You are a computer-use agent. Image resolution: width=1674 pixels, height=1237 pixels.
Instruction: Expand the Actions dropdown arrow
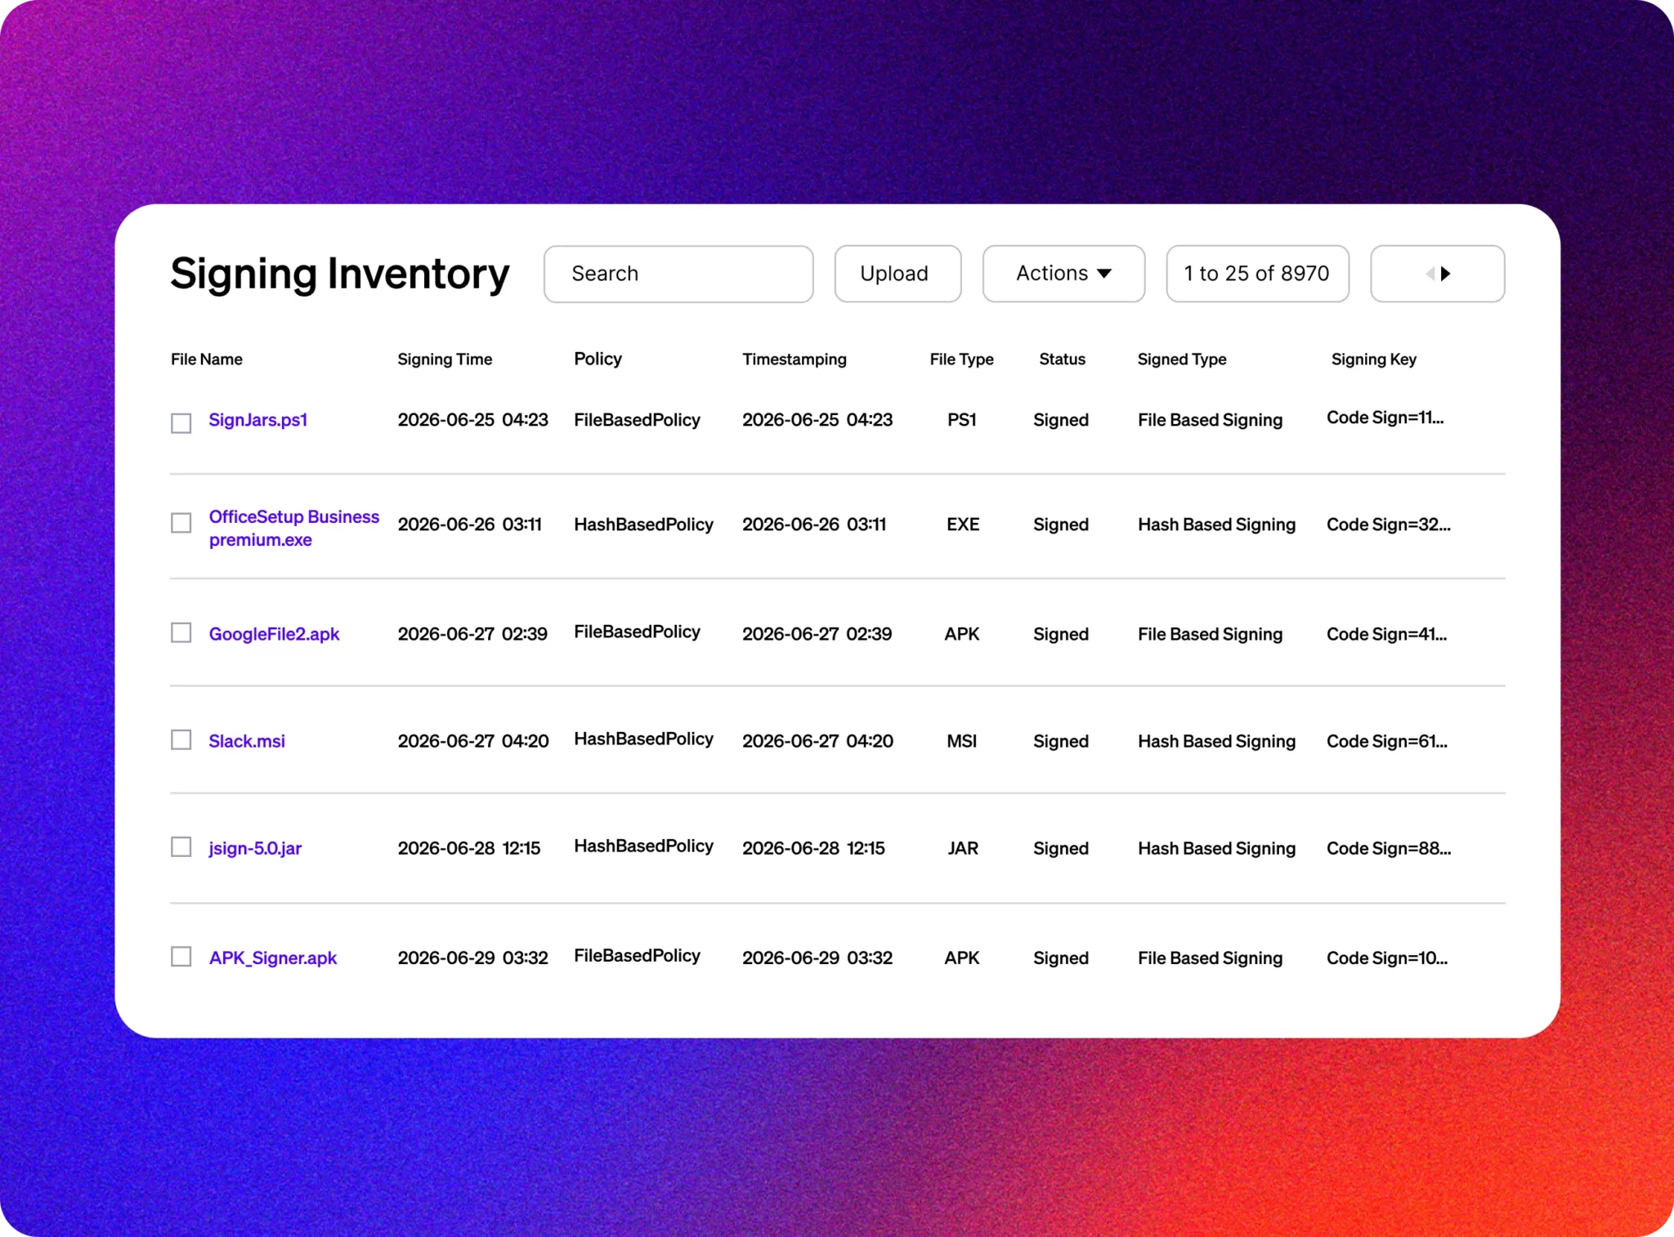[x=1103, y=274]
